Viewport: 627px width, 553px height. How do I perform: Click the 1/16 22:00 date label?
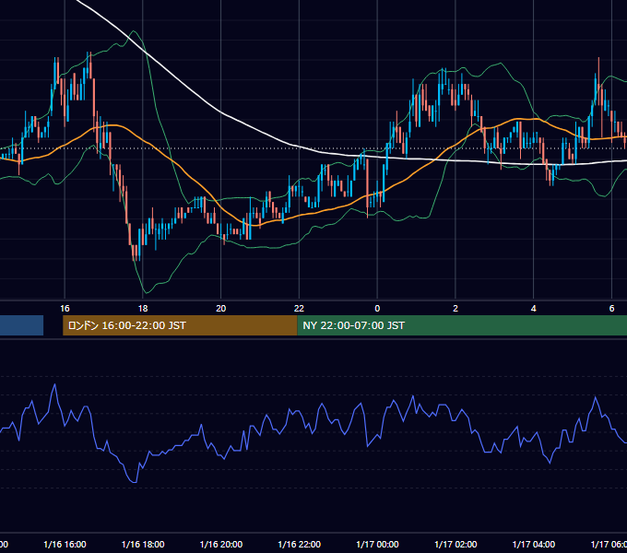[299, 544]
